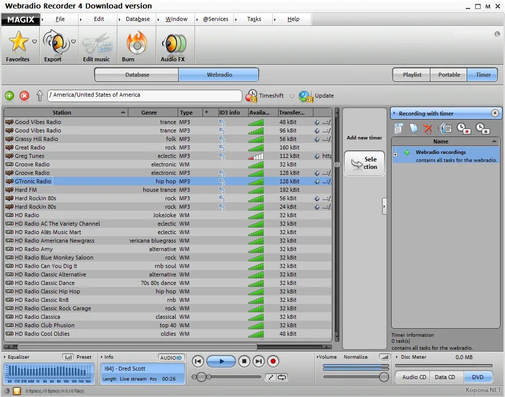Click the station path input field

(x=145, y=96)
